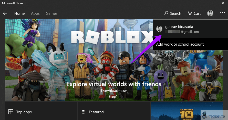Image resolution: width=228 pixels, height=120 pixels.
Task: Minimize the Microsoft Store window
Action: (x=200, y=3)
